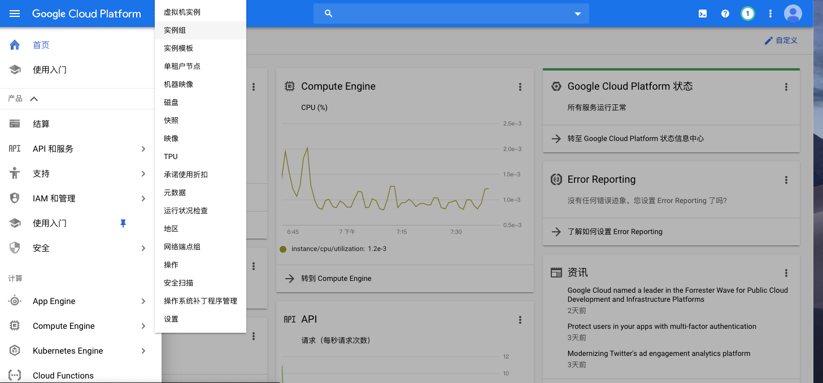This screenshot has width=823, height=383.
Task: Expand the API 和服务 submenu arrow
Action: (x=143, y=149)
